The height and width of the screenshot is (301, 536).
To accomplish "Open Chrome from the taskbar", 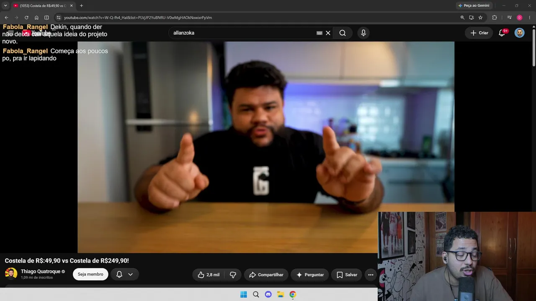I will click(x=293, y=294).
